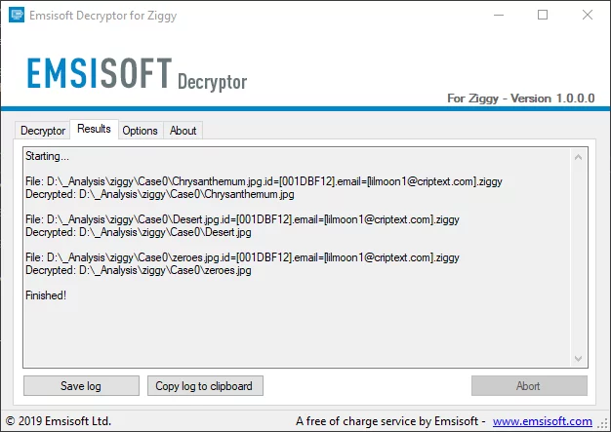Maximize the Emsisoft Decryptor window

point(543,16)
